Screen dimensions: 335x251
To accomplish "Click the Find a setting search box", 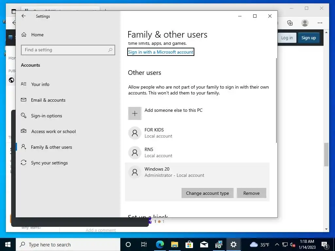I will [x=68, y=50].
